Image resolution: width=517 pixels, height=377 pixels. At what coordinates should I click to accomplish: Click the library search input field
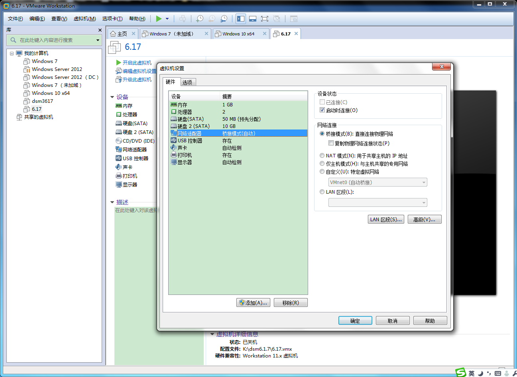[55, 40]
